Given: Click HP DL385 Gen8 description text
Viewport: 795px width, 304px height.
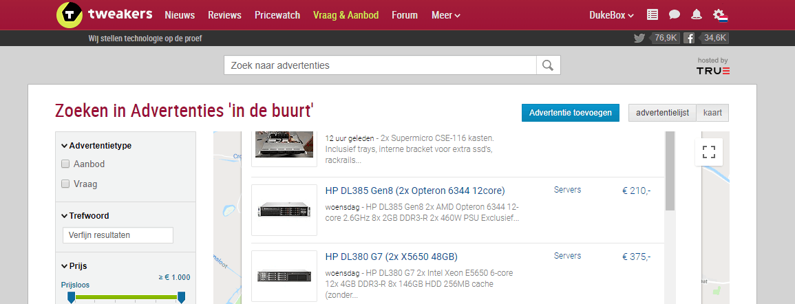Looking at the screenshot, I should (423, 213).
